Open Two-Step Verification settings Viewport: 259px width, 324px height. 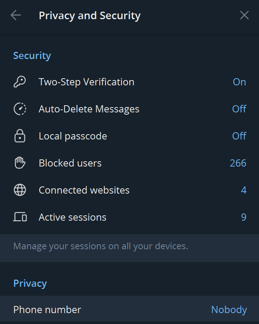[x=86, y=81]
